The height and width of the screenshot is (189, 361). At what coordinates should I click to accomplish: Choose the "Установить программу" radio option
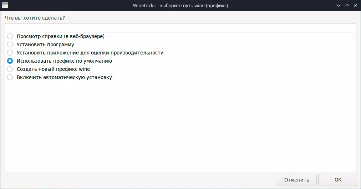[10, 44]
